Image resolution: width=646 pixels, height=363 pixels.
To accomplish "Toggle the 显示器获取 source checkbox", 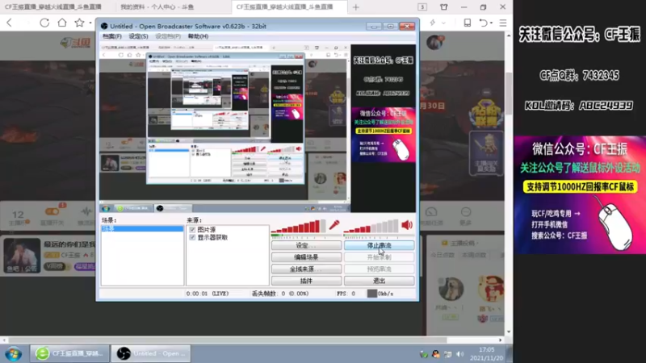I will point(192,237).
